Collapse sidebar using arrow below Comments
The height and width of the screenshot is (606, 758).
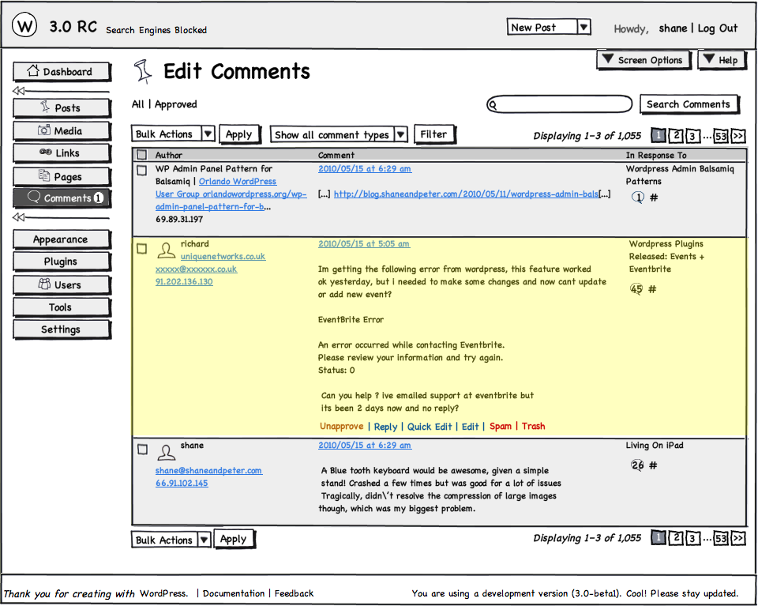click(18, 217)
